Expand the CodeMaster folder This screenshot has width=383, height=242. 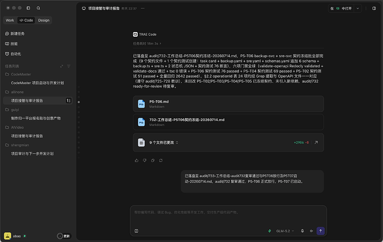(18, 74)
